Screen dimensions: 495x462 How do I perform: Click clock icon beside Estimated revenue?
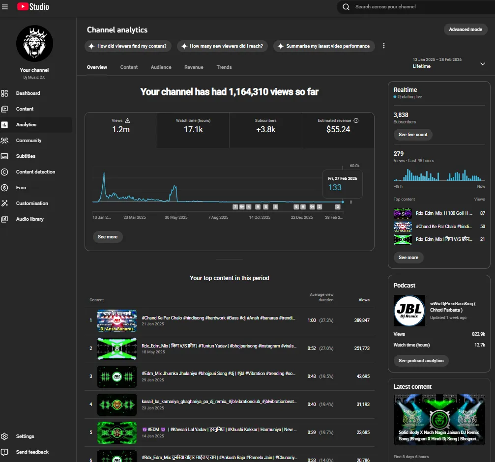click(x=356, y=120)
